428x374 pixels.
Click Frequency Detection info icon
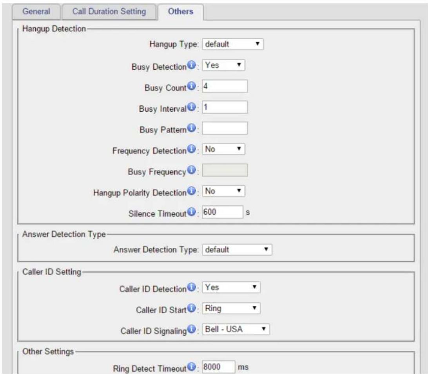(x=192, y=149)
